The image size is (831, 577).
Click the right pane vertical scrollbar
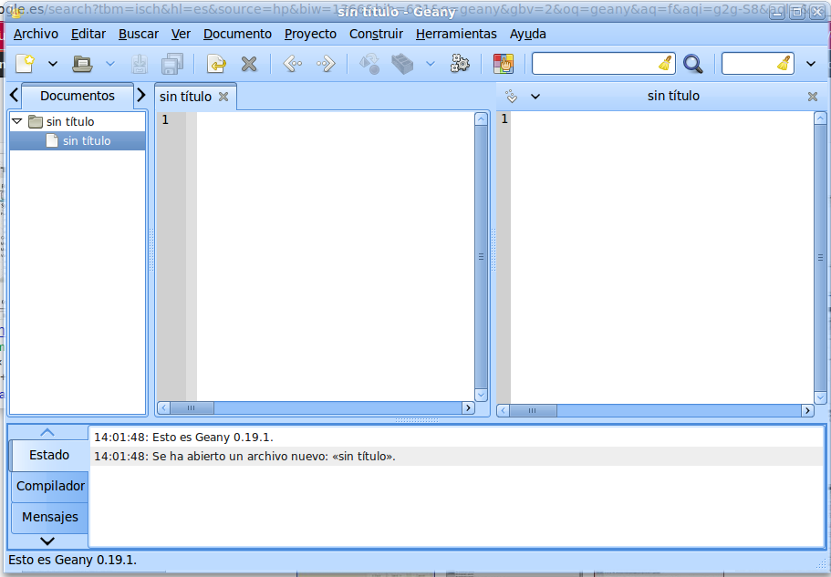click(x=820, y=257)
